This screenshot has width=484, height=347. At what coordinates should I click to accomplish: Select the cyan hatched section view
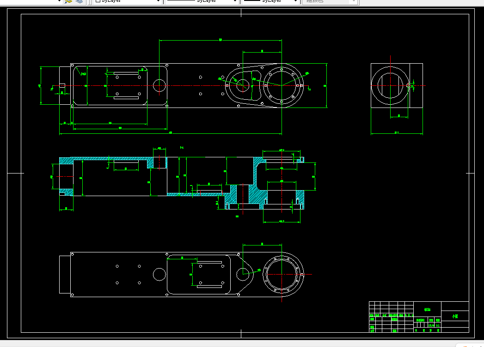pos(182,183)
